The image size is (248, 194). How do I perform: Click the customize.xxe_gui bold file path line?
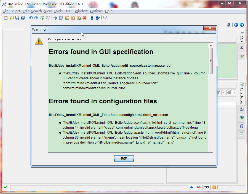110,65
